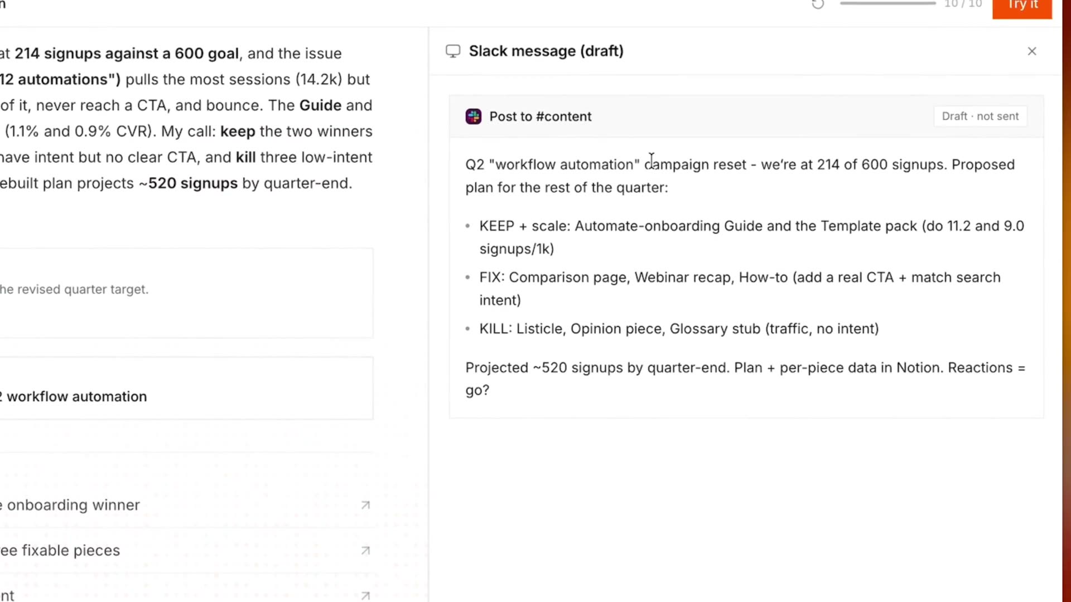
Task: Close the Slack message draft panel
Action: (x=1032, y=51)
